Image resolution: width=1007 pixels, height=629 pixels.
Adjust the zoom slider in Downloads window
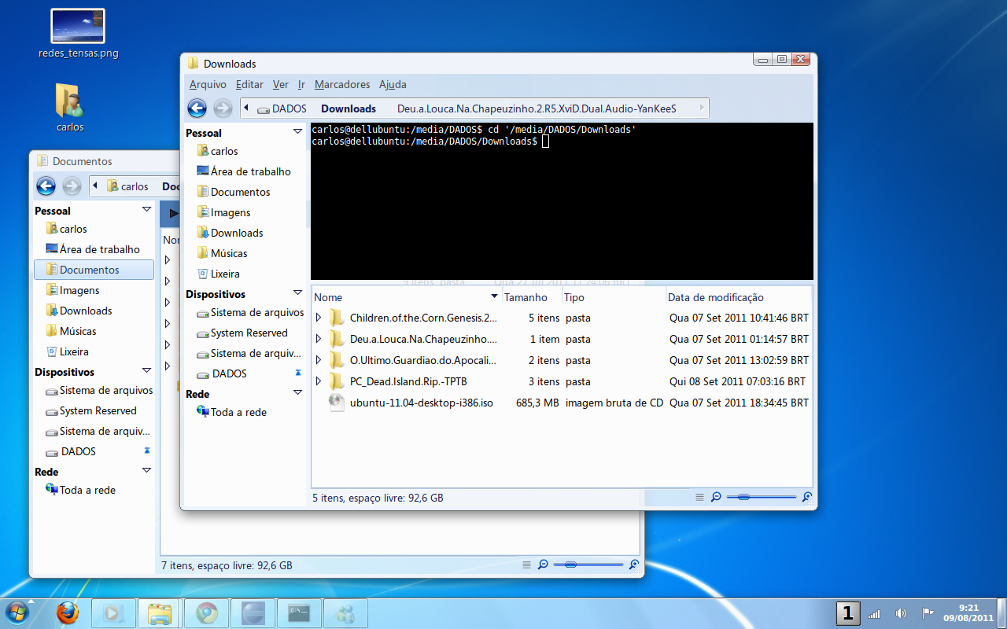pos(762,497)
